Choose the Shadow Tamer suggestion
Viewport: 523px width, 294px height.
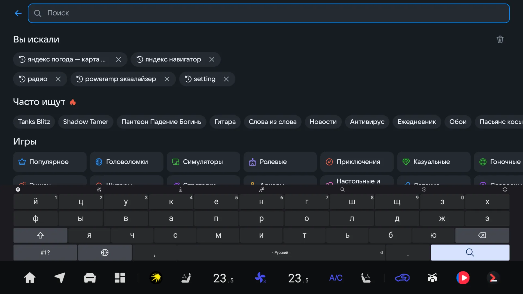(86, 122)
